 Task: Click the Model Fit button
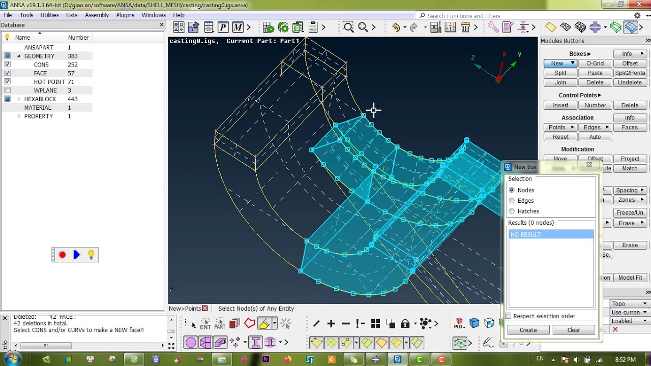[630, 278]
